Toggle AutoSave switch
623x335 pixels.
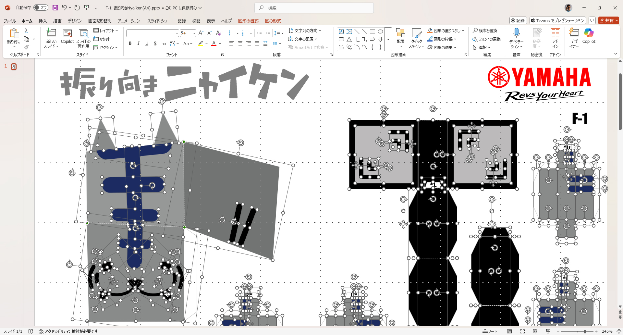point(41,8)
